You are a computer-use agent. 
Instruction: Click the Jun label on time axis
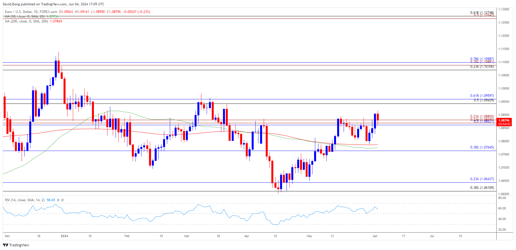tap(375, 236)
